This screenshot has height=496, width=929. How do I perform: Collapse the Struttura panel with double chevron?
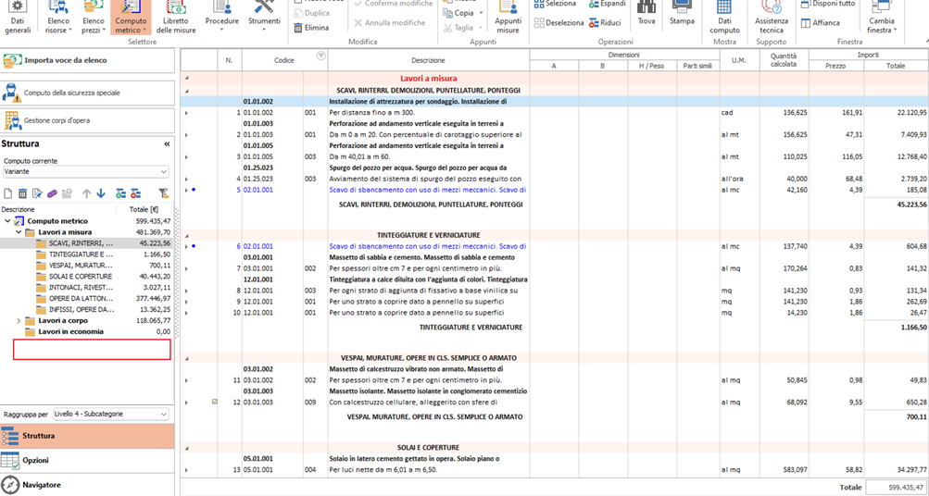[x=167, y=143]
